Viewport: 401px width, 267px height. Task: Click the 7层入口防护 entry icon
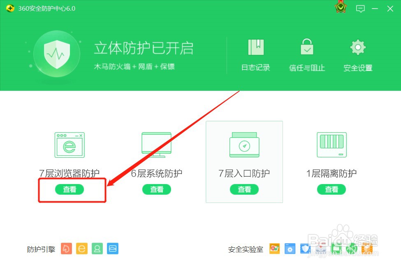tap(244, 145)
